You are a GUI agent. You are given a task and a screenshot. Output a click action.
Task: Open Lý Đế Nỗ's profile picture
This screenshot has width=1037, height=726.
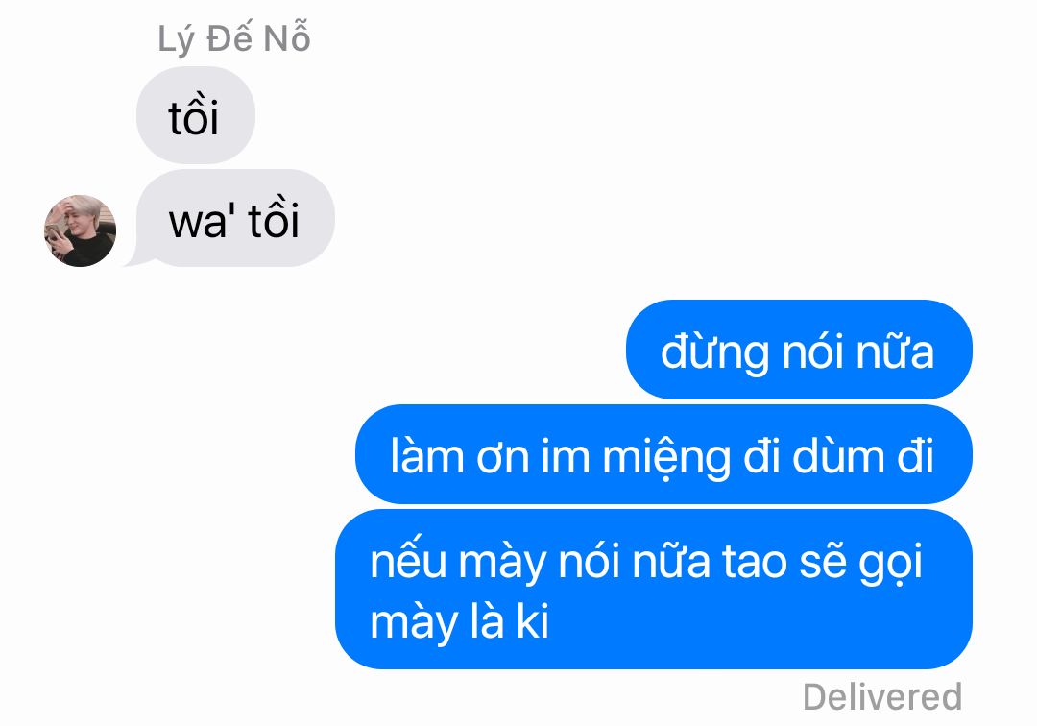coord(80,230)
